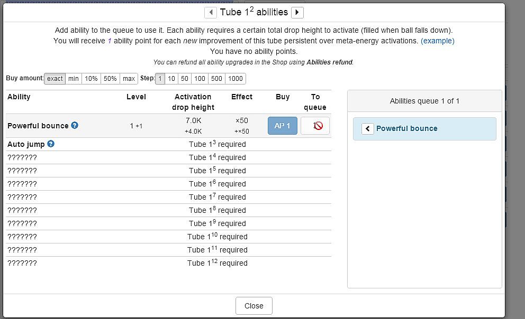
Task: Select 10% buy amount
Action: coord(91,79)
